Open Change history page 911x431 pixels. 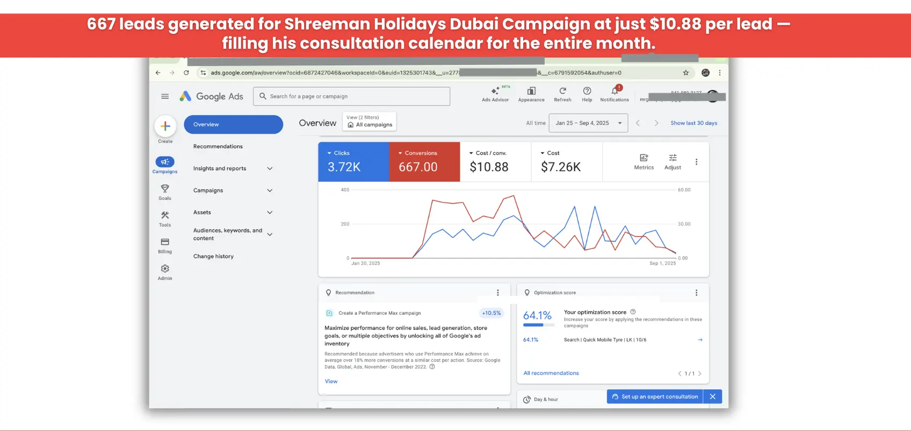(213, 256)
